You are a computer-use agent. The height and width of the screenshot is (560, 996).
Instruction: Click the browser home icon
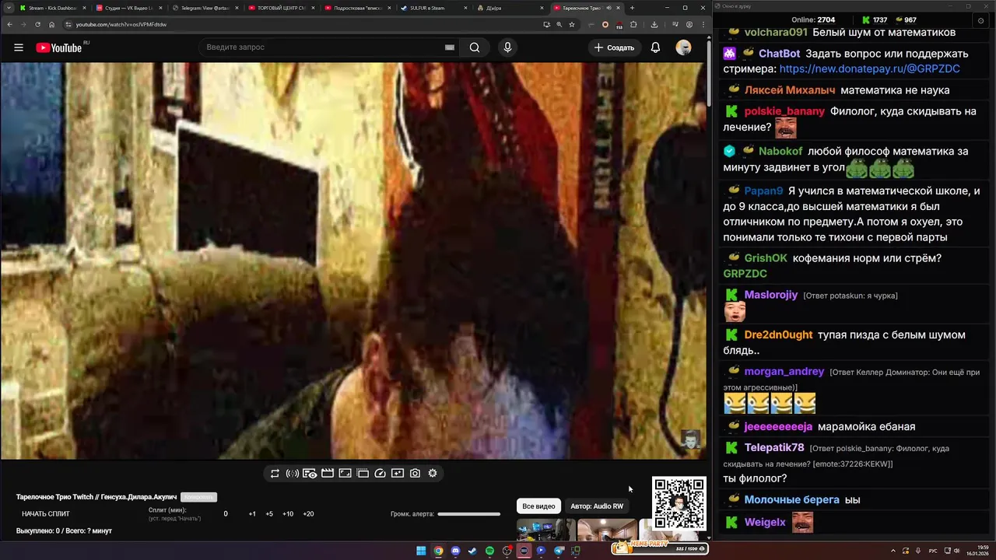point(51,24)
